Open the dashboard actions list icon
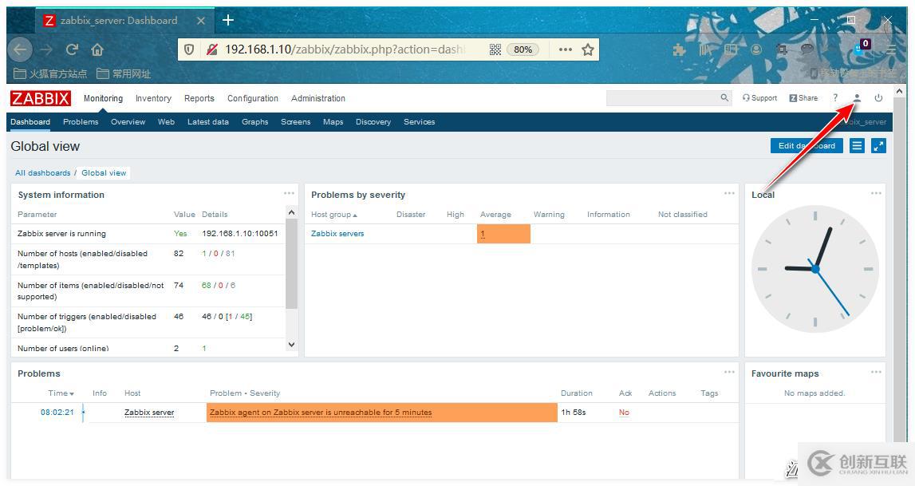The width and height of the screenshot is (915, 486). 857,146
